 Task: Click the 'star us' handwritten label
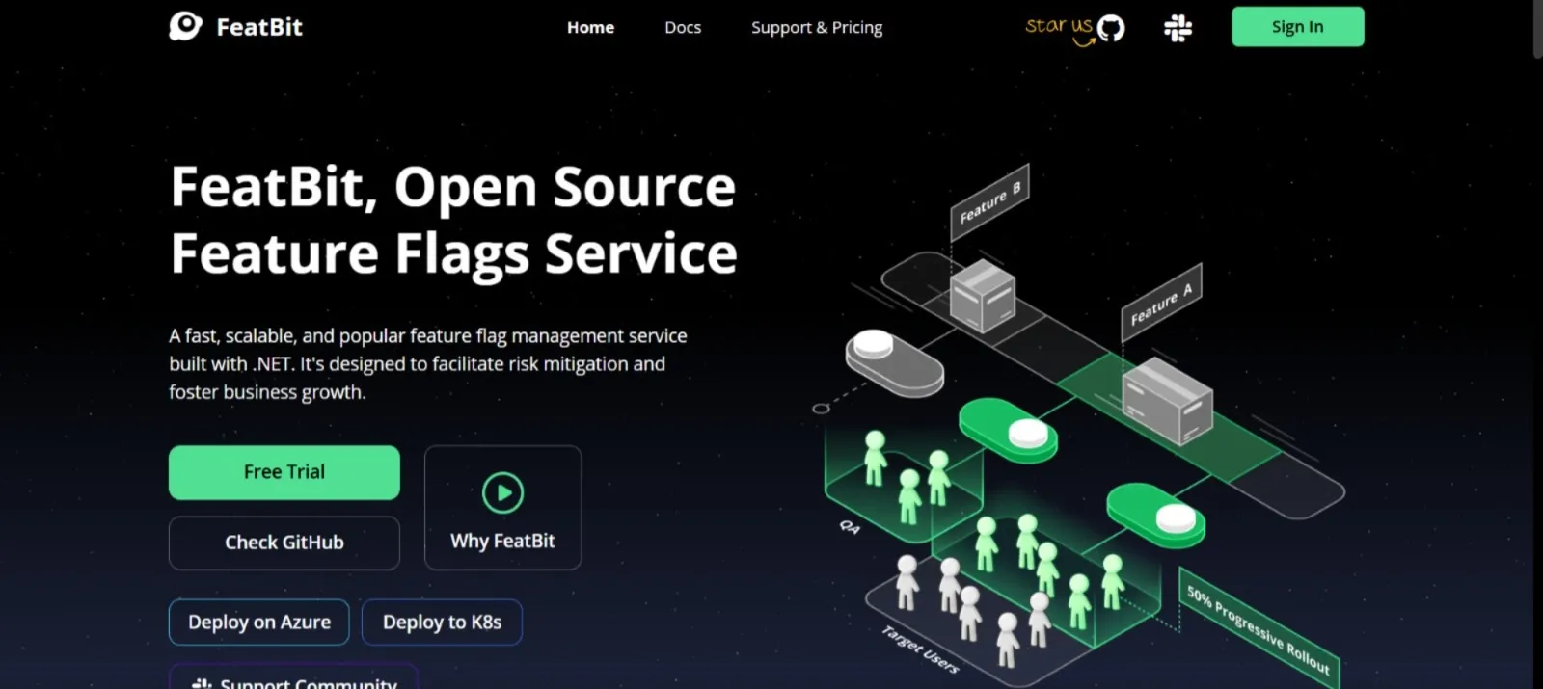tap(1059, 27)
